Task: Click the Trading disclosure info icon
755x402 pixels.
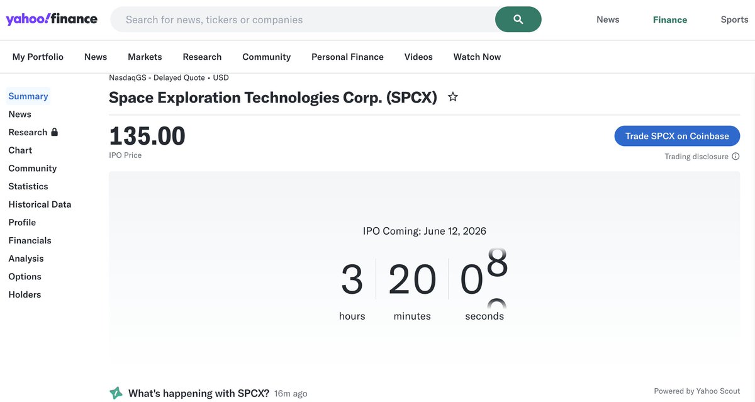Action: [x=735, y=157]
